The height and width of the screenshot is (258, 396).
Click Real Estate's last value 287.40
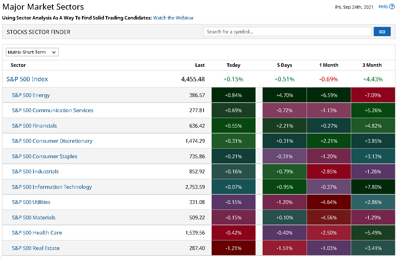[x=197, y=248]
